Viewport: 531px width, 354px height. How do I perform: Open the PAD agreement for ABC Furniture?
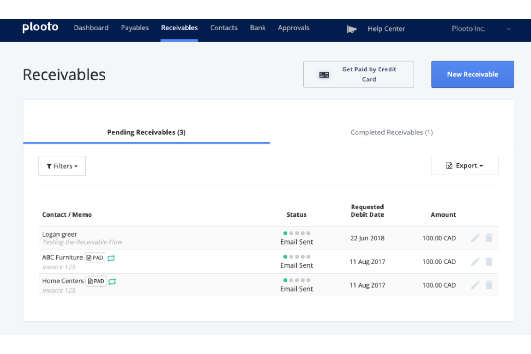(x=95, y=258)
